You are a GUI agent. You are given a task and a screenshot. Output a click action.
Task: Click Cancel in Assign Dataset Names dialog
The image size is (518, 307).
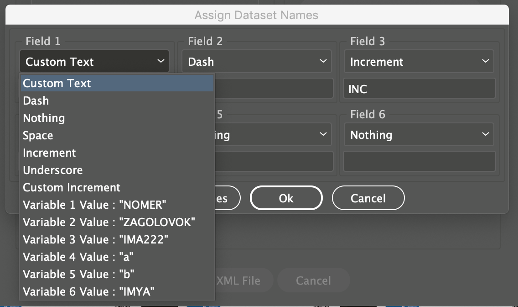coord(368,198)
